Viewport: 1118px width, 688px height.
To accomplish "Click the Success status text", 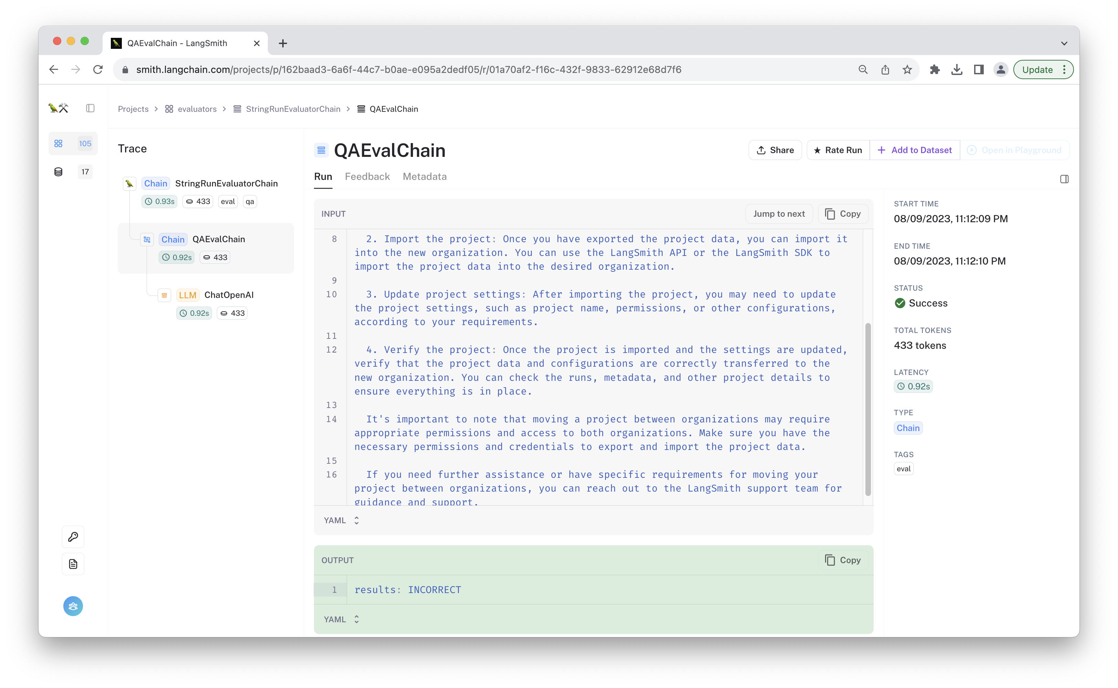I will [x=928, y=303].
